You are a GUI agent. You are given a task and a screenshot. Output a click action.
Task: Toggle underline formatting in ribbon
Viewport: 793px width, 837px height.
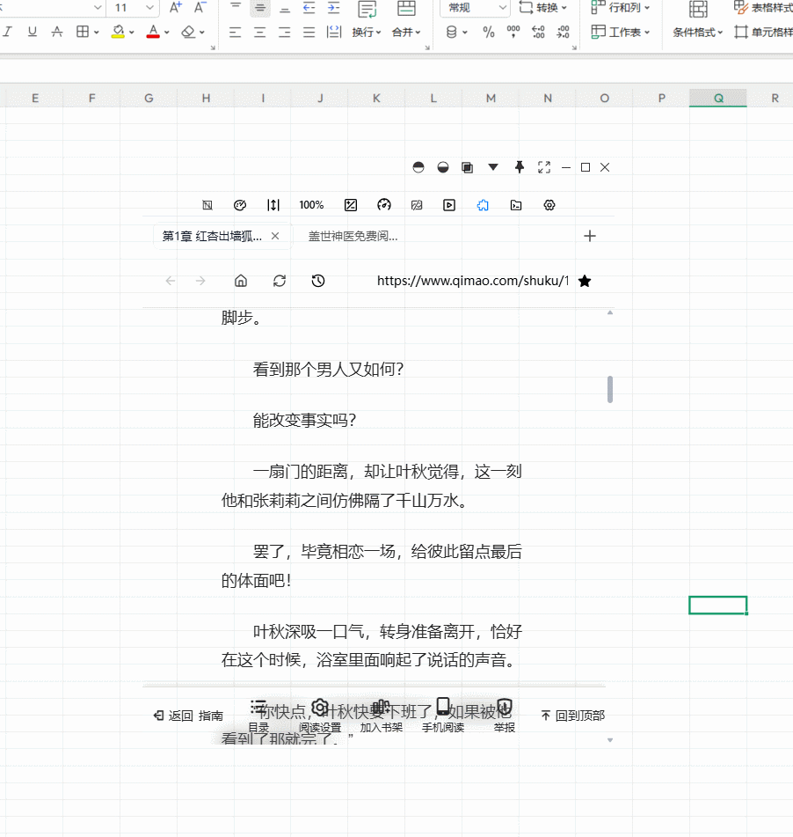pyautogui.click(x=33, y=32)
